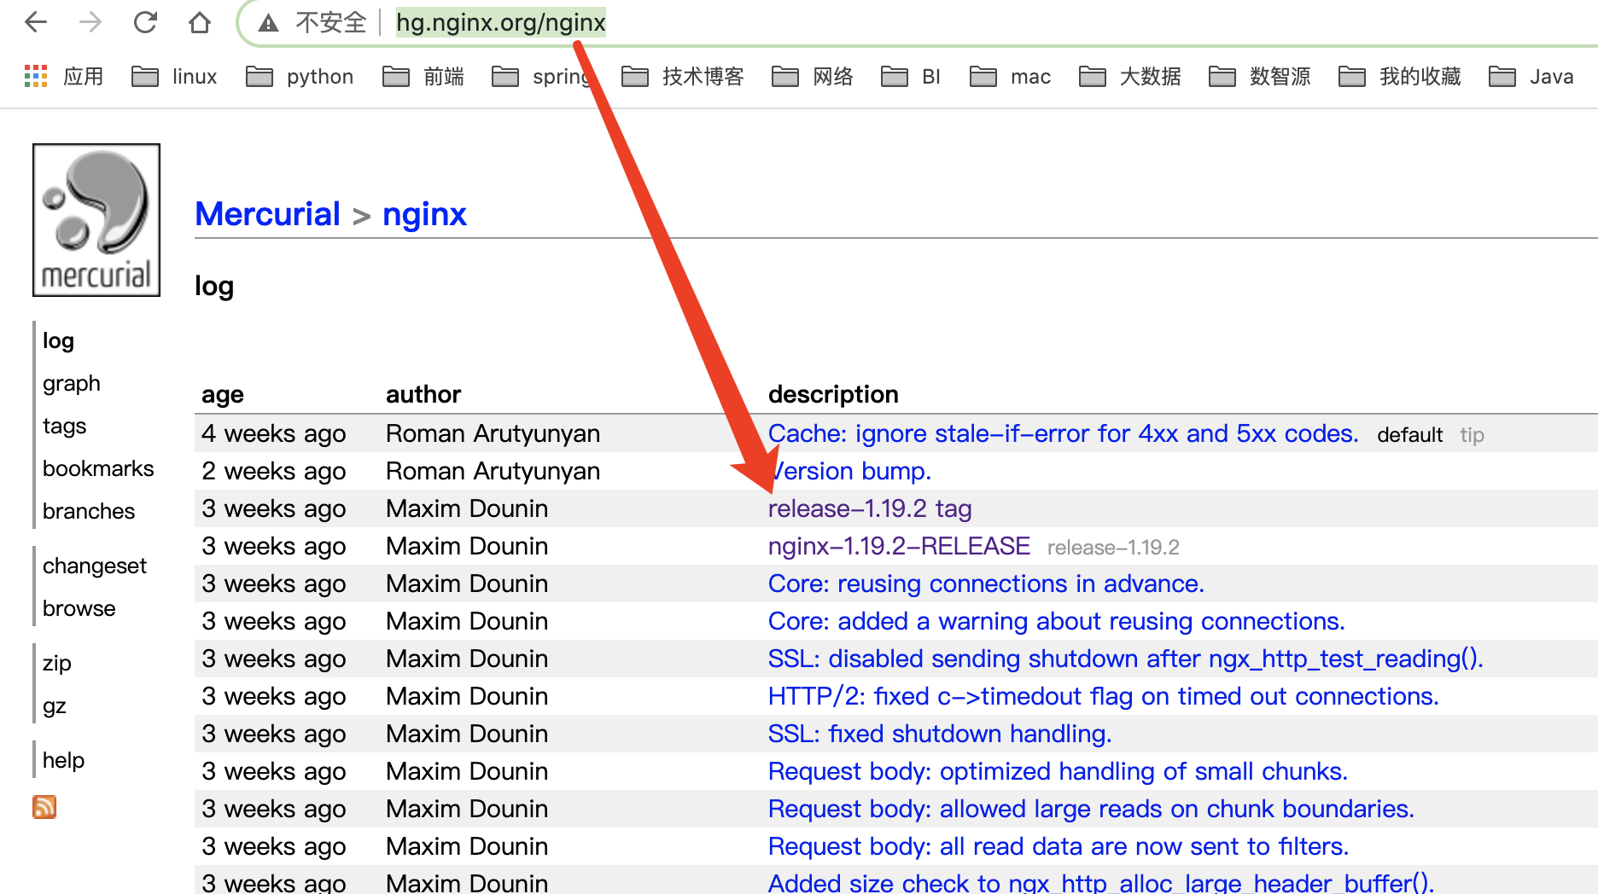Screen dimensions: 1598x894
Task: Select graph in the sidebar menu
Action: pos(72,384)
